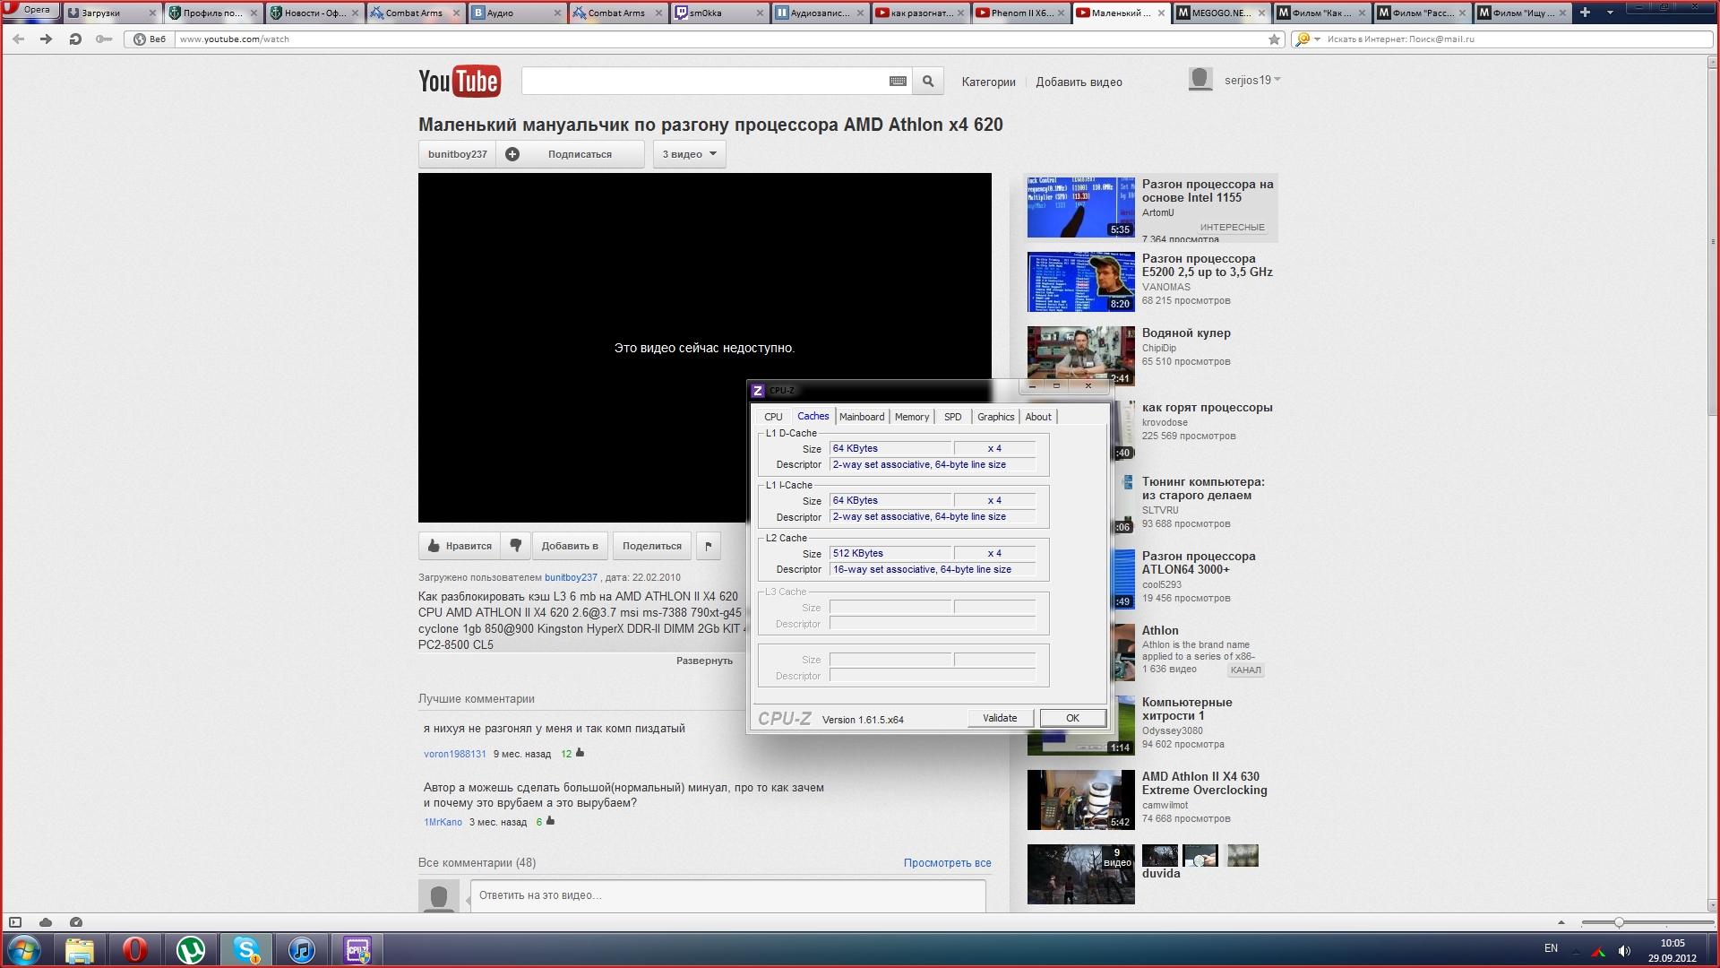Screen dimensions: 1720x968
Task: Click the flag report icon under video
Action: (708, 545)
